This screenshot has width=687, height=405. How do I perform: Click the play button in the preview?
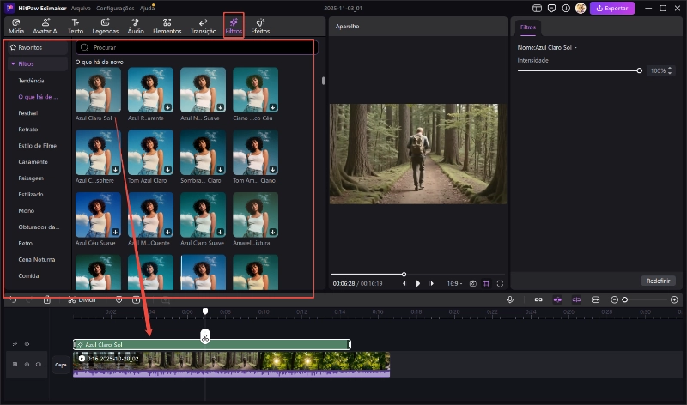click(418, 283)
